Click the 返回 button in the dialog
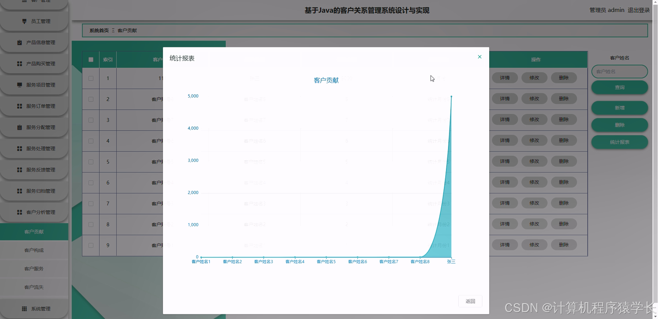The width and height of the screenshot is (658, 319). [470, 301]
